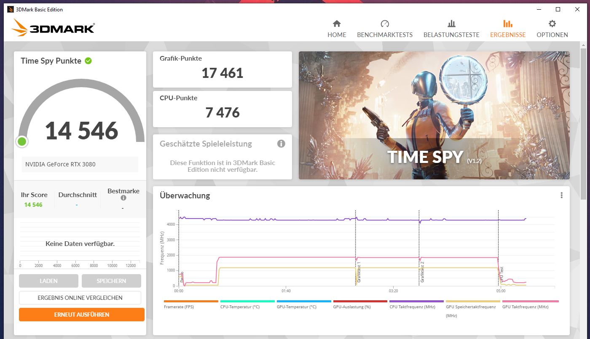This screenshot has height=339, width=590.
Task: Toggle GPU Taktfrequenz (MHz) legend series
Action: 530,305
